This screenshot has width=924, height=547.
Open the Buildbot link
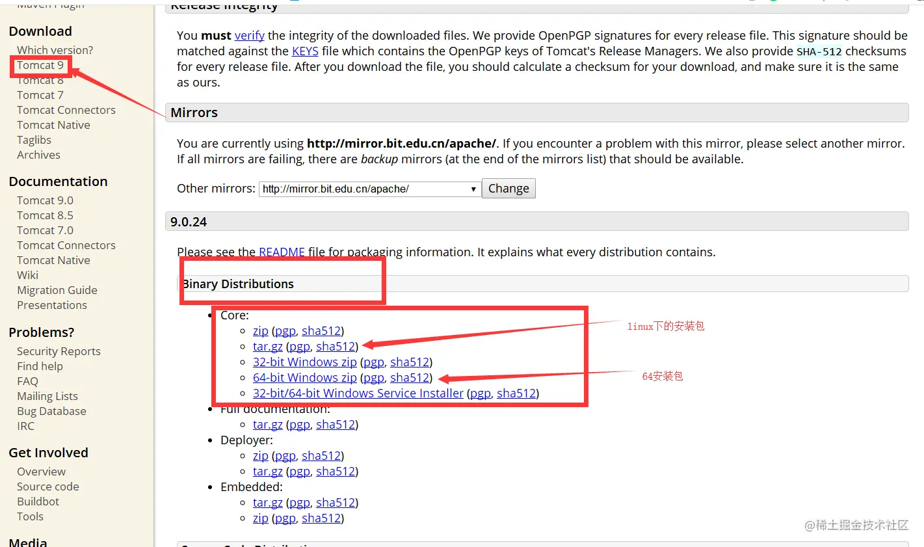(38, 501)
